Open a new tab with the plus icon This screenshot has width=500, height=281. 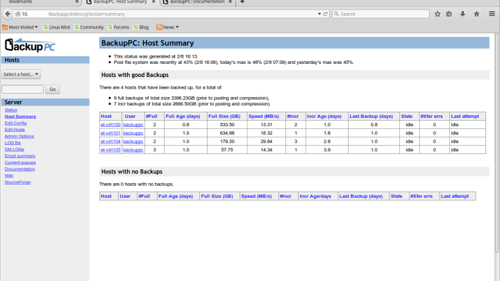pyautogui.click(x=242, y=2)
